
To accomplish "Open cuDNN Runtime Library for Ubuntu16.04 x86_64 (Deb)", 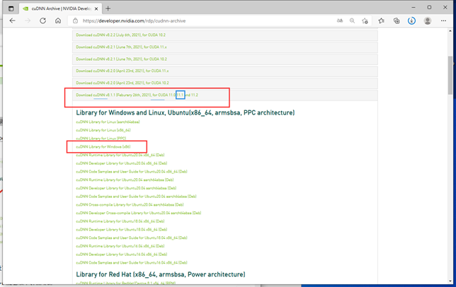I will 120,246.
